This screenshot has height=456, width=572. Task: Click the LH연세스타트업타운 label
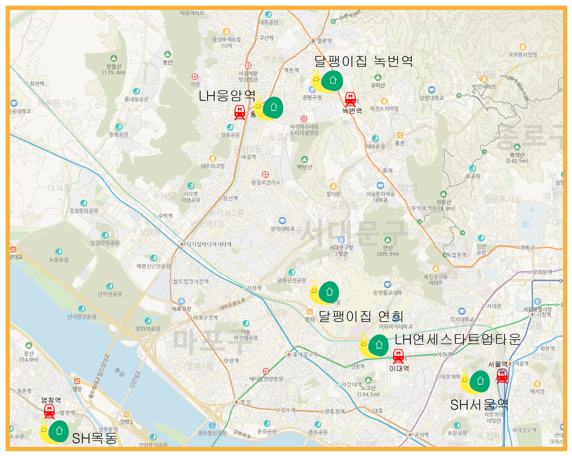click(x=458, y=339)
